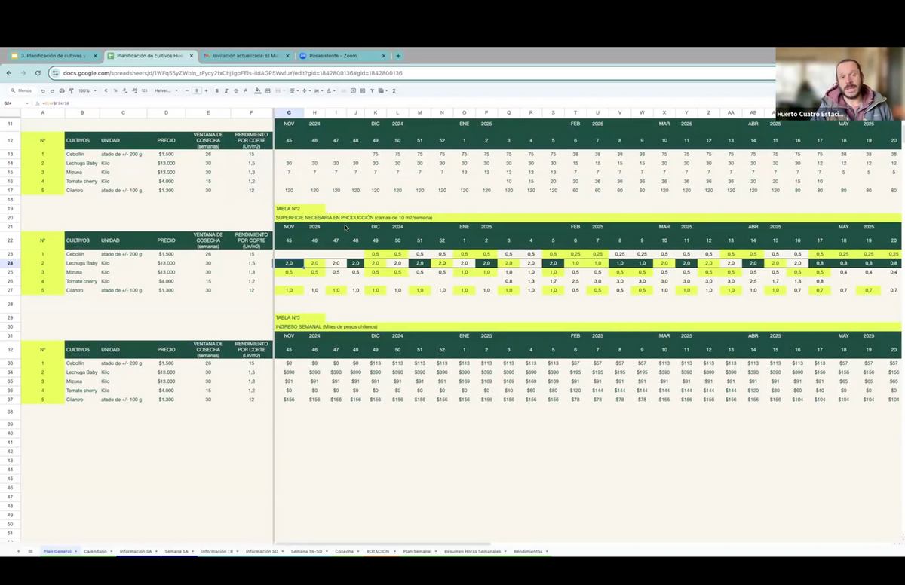Open the 150% zoom dropdown
Image resolution: width=905 pixels, height=585 pixels.
click(x=87, y=90)
